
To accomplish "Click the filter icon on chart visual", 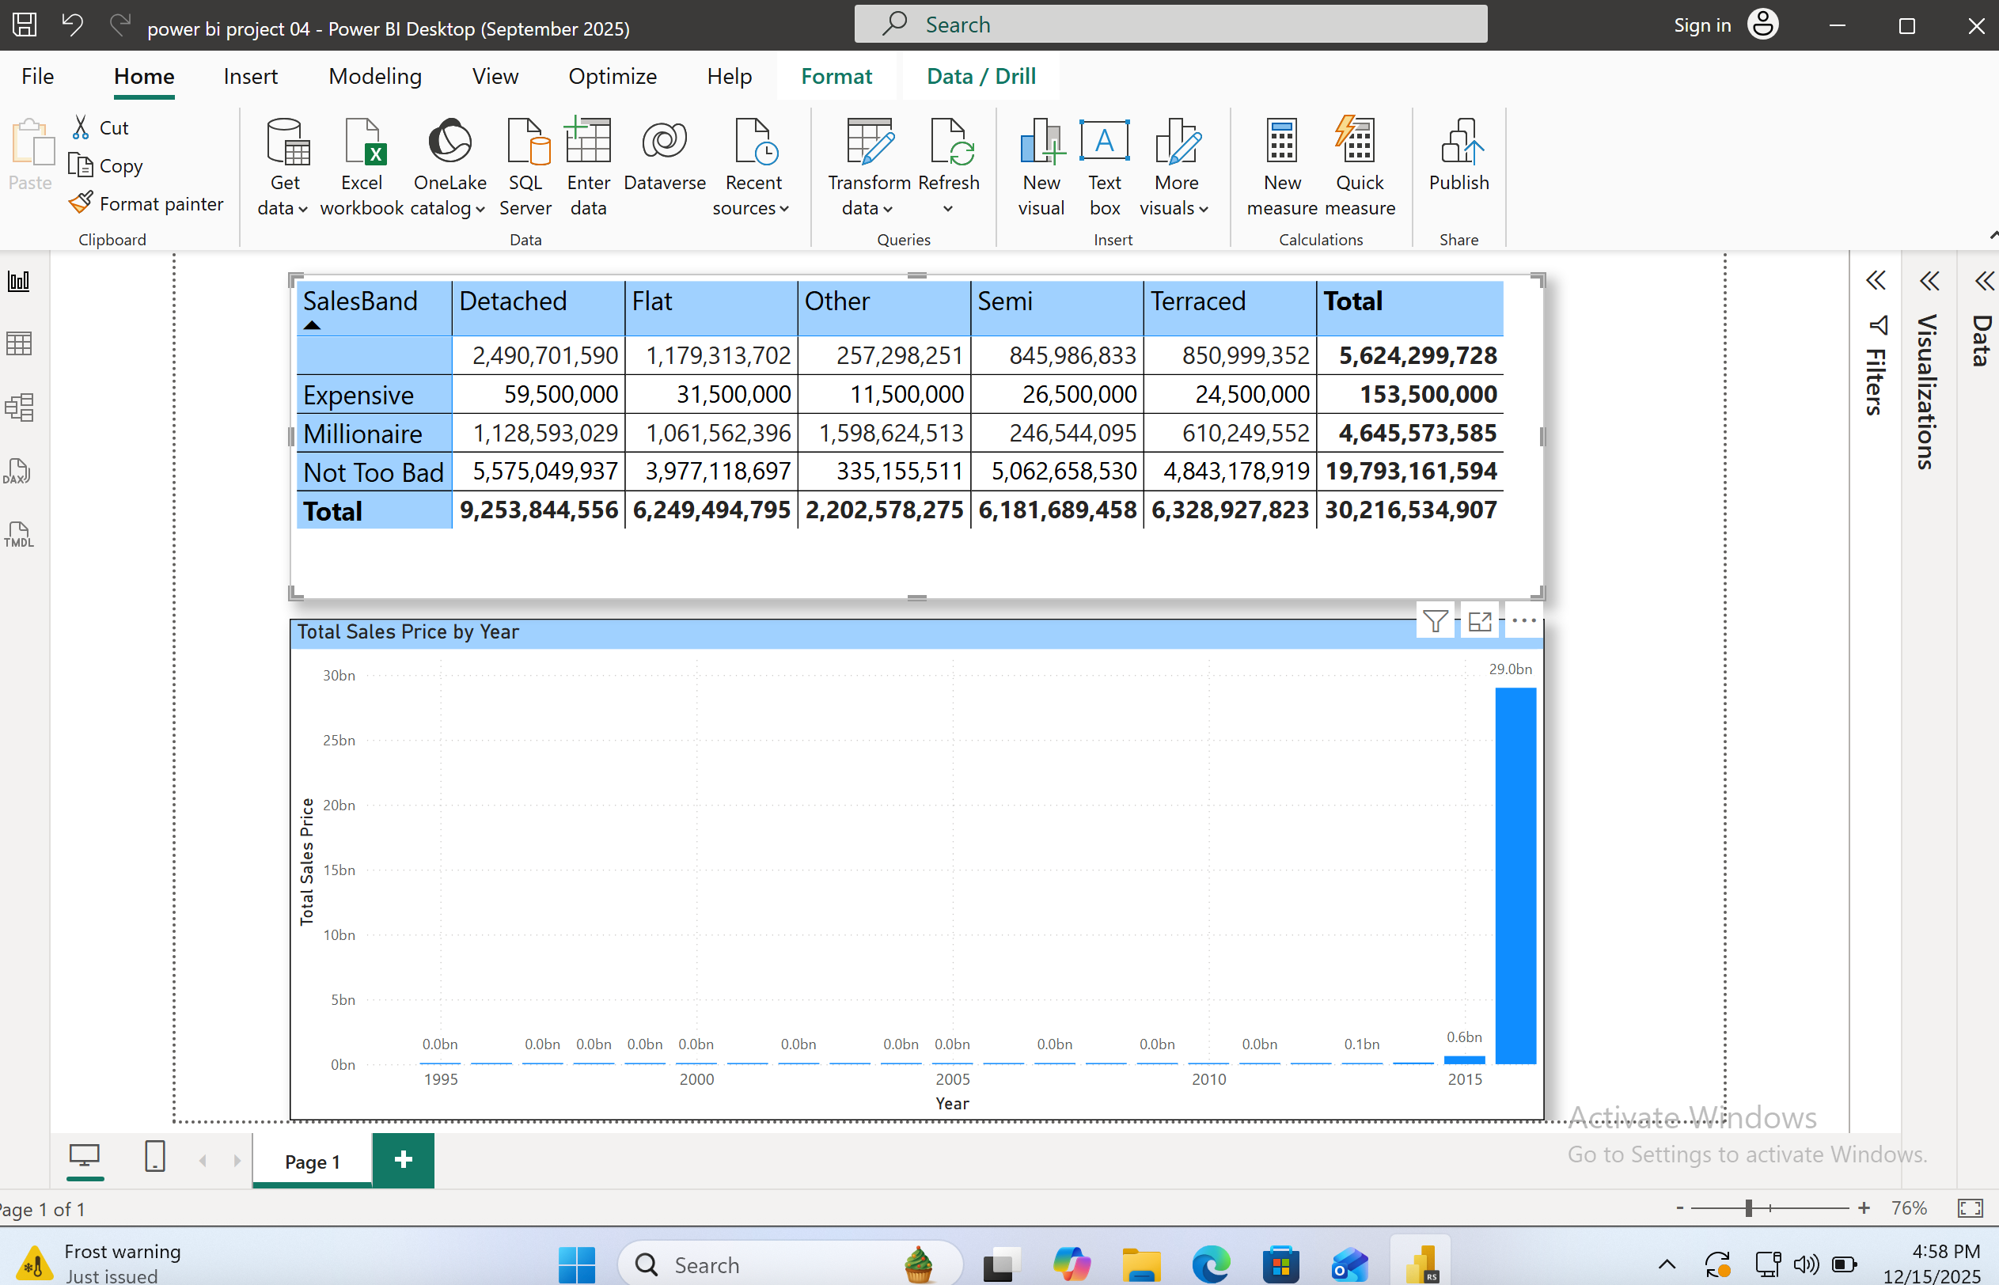I will [x=1435, y=621].
